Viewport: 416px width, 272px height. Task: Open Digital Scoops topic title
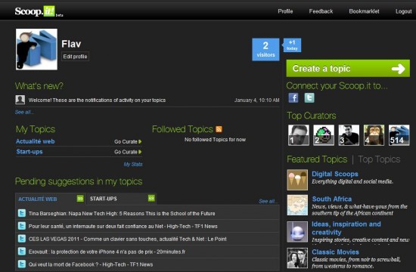coord(335,174)
